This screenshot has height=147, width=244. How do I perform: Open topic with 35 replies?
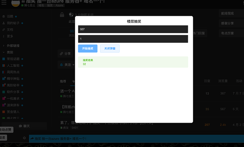point(68,107)
